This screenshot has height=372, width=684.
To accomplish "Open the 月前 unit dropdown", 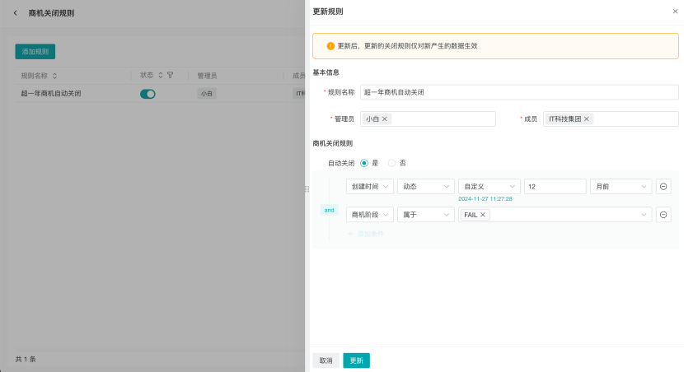I will point(621,187).
